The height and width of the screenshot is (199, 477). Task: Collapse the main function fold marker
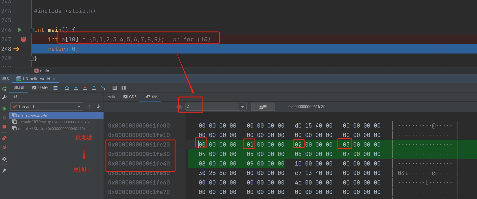coord(32,30)
